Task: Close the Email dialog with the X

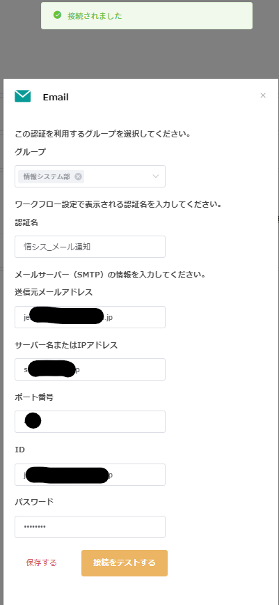Action: [x=263, y=95]
